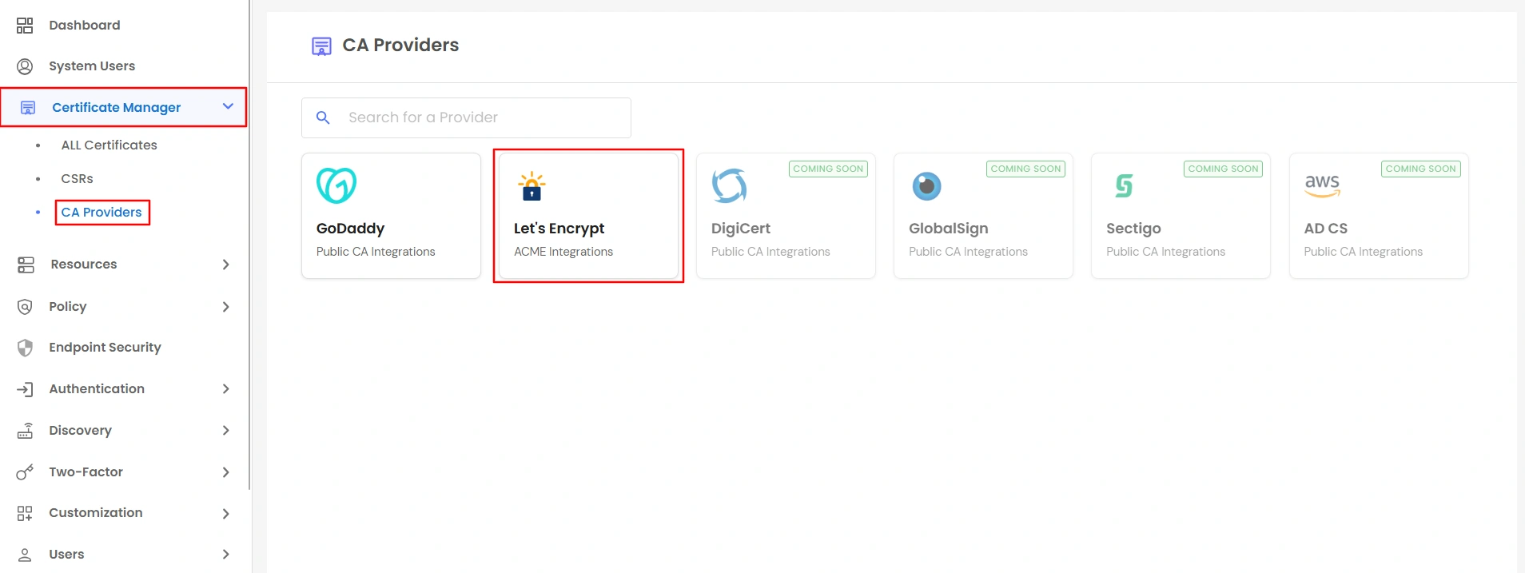Image resolution: width=1525 pixels, height=573 pixels.
Task: Click the GlobalSign card title
Action: coord(949,229)
